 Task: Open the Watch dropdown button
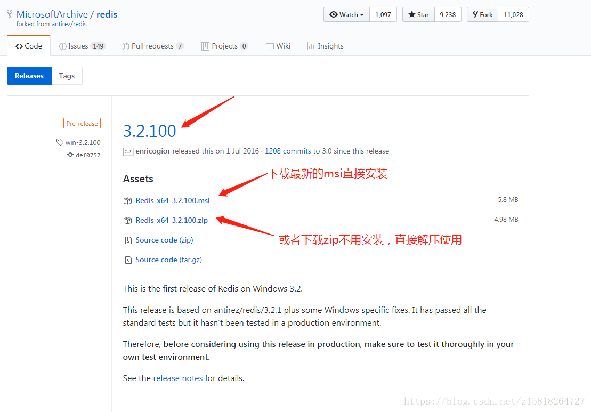pyautogui.click(x=346, y=15)
